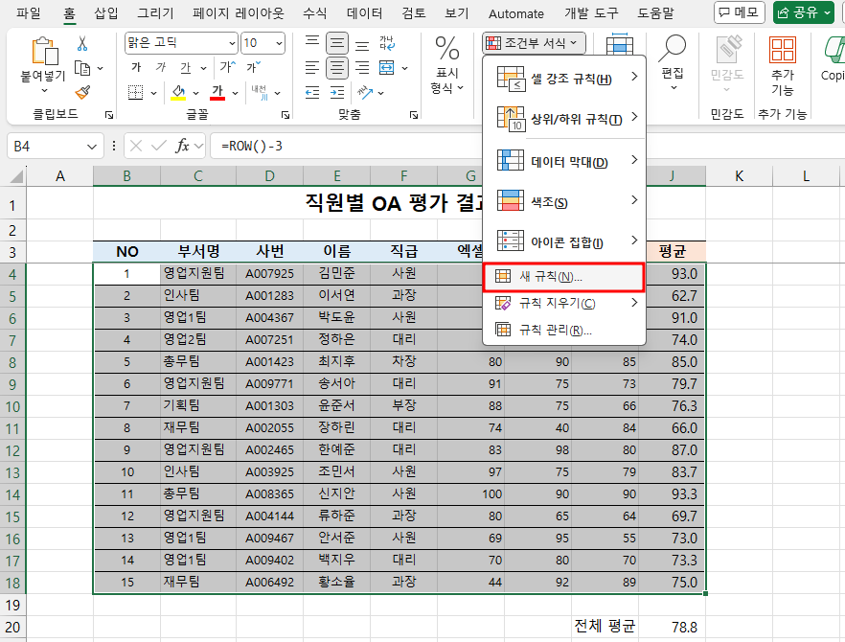Toggle middle vertical alignment

tap(337, 43)
